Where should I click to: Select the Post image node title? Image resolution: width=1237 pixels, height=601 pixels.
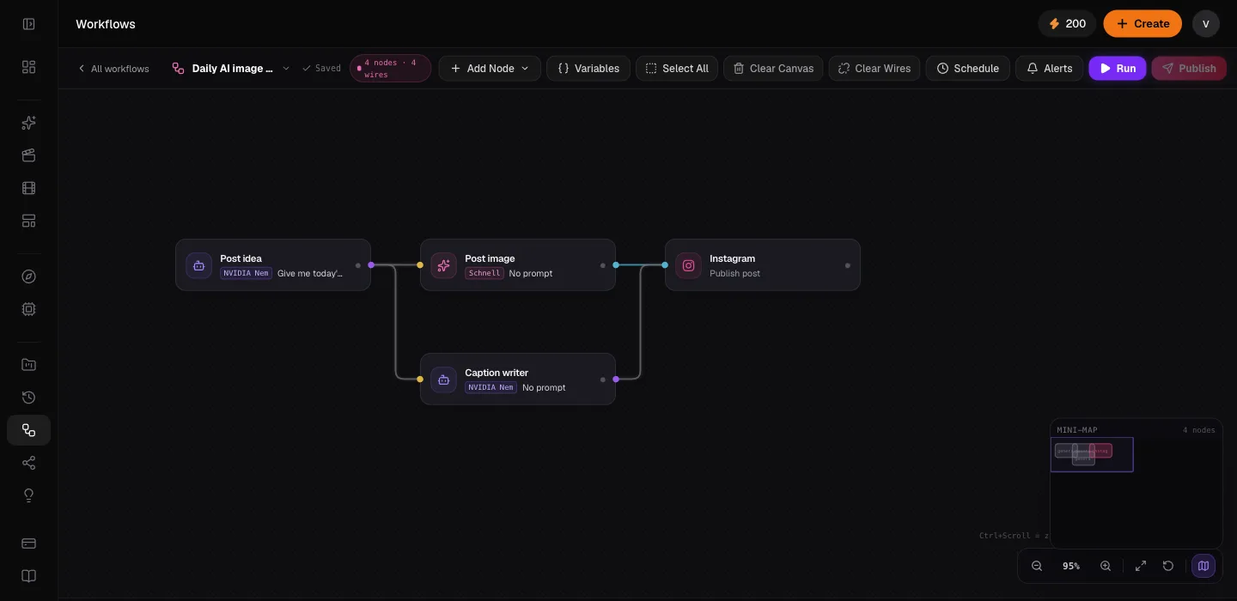[490, 258]
